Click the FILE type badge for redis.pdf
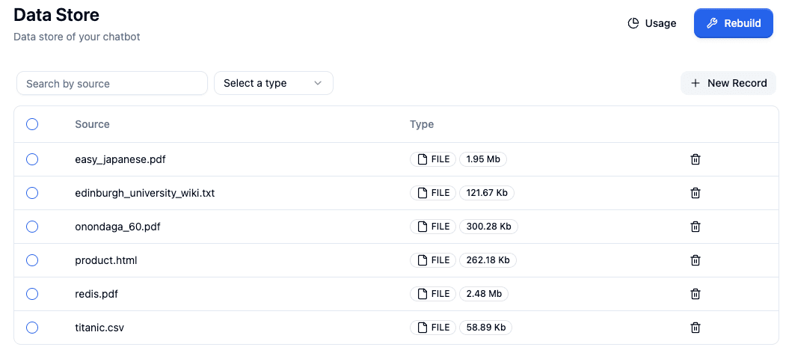 (x=433, y=294)
